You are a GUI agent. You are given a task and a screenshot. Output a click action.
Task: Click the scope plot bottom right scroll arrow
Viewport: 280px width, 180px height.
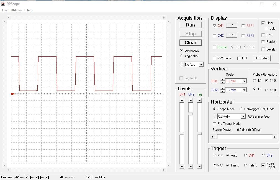click(164, 170)
